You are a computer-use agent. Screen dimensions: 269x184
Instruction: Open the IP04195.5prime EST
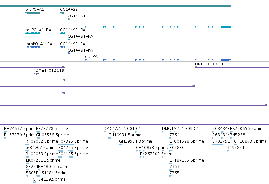[x=73, y=154]
